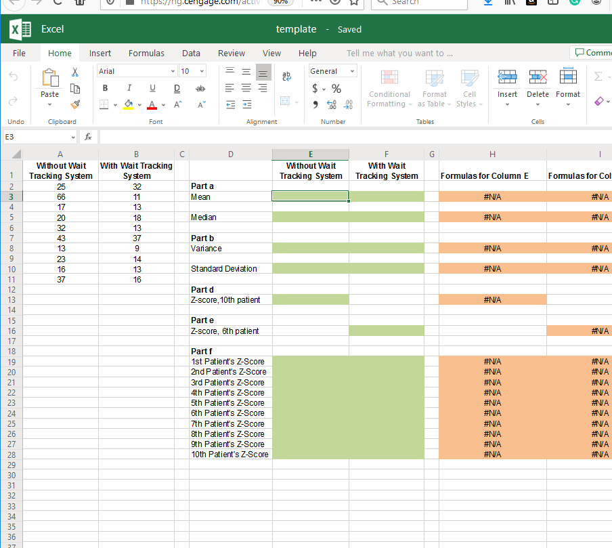Click the Decrease Decimal icon
Image resolution: width=612 pixels, height=548 pixels.
coord(348,104)
